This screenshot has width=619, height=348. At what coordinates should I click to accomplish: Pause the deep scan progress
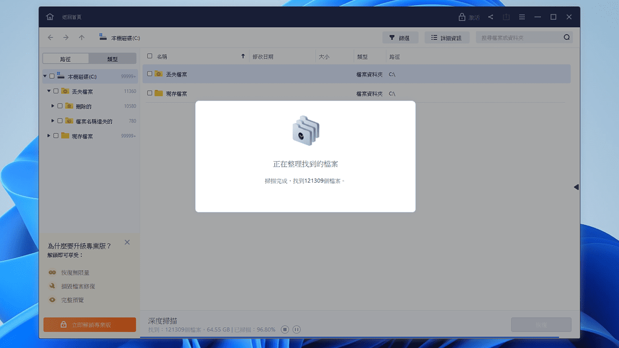[x=296, y=329]
